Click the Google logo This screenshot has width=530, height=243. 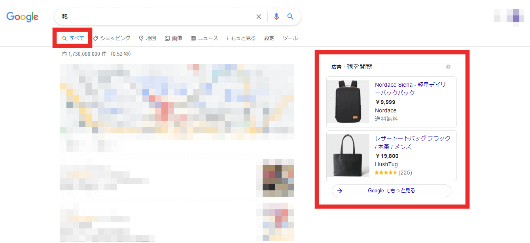[x=23, y=17]
